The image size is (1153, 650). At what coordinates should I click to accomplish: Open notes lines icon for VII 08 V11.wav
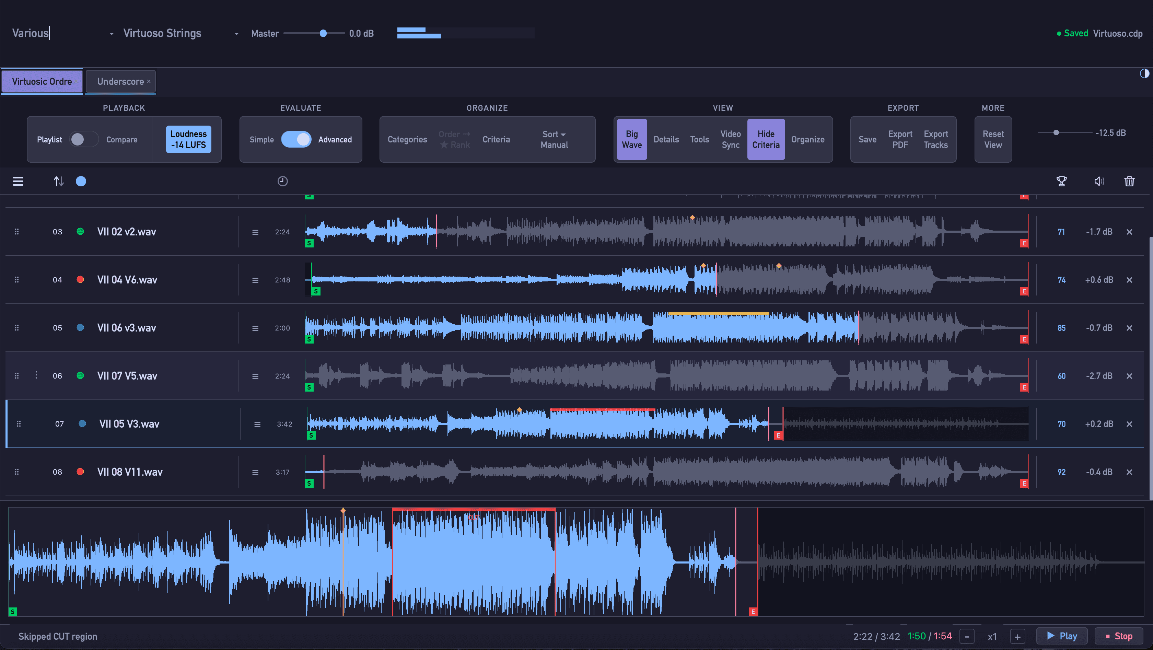point(255,472)
